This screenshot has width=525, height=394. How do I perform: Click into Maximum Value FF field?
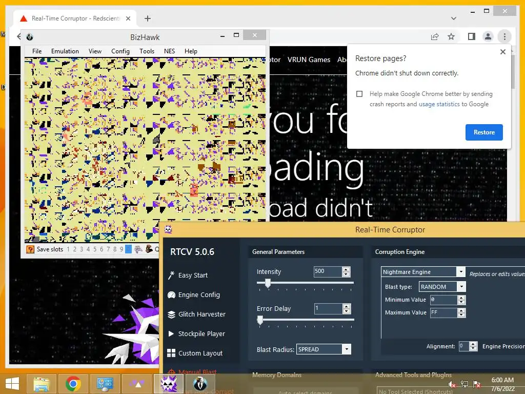pyautogui.click(x=443, y=312)
